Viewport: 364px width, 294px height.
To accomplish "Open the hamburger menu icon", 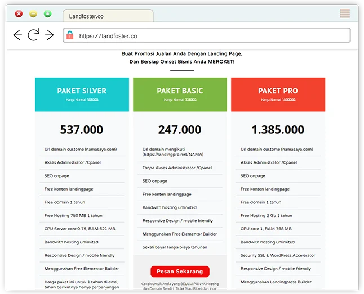I will (345, 13).
